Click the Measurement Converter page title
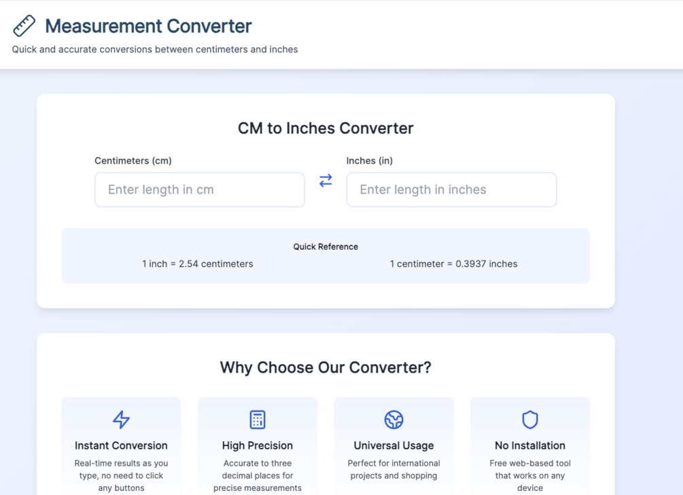Viewport: 683px width, 495px height. (148, 26)
